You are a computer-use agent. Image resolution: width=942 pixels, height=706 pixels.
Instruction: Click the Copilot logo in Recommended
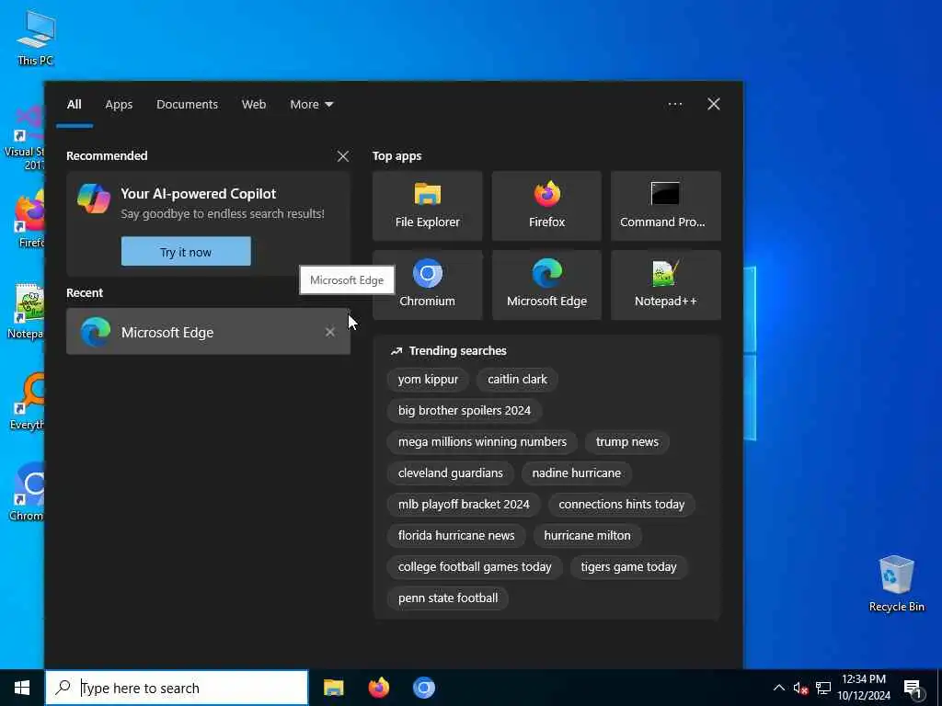(94, 199)
